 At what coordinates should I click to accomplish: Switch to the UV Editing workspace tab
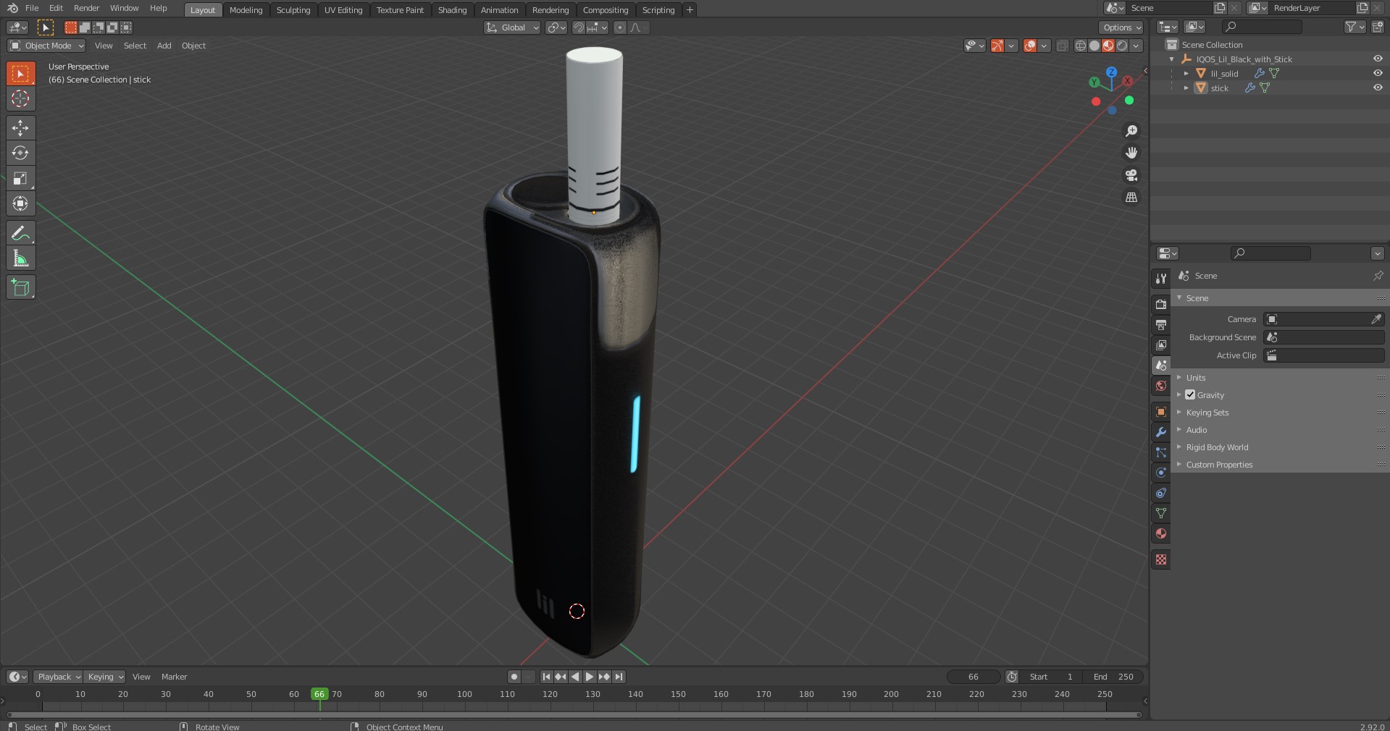343,10
